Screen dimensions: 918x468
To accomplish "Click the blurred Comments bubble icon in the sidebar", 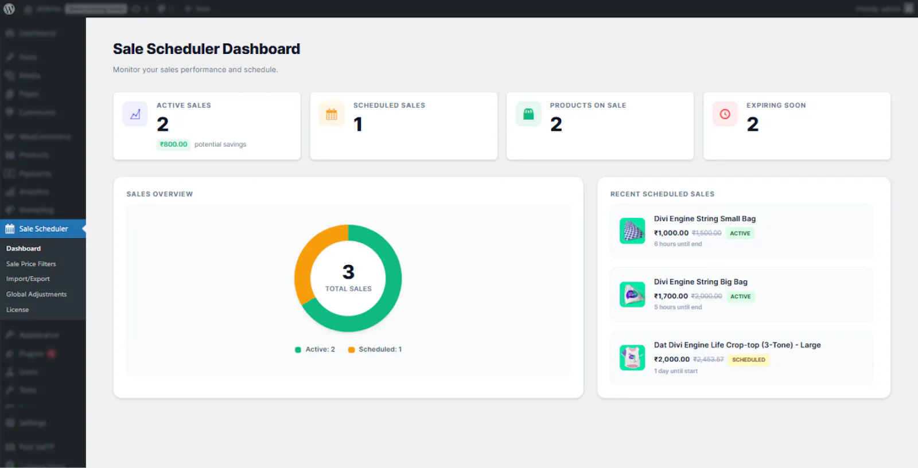I will [x=10, y=112].
